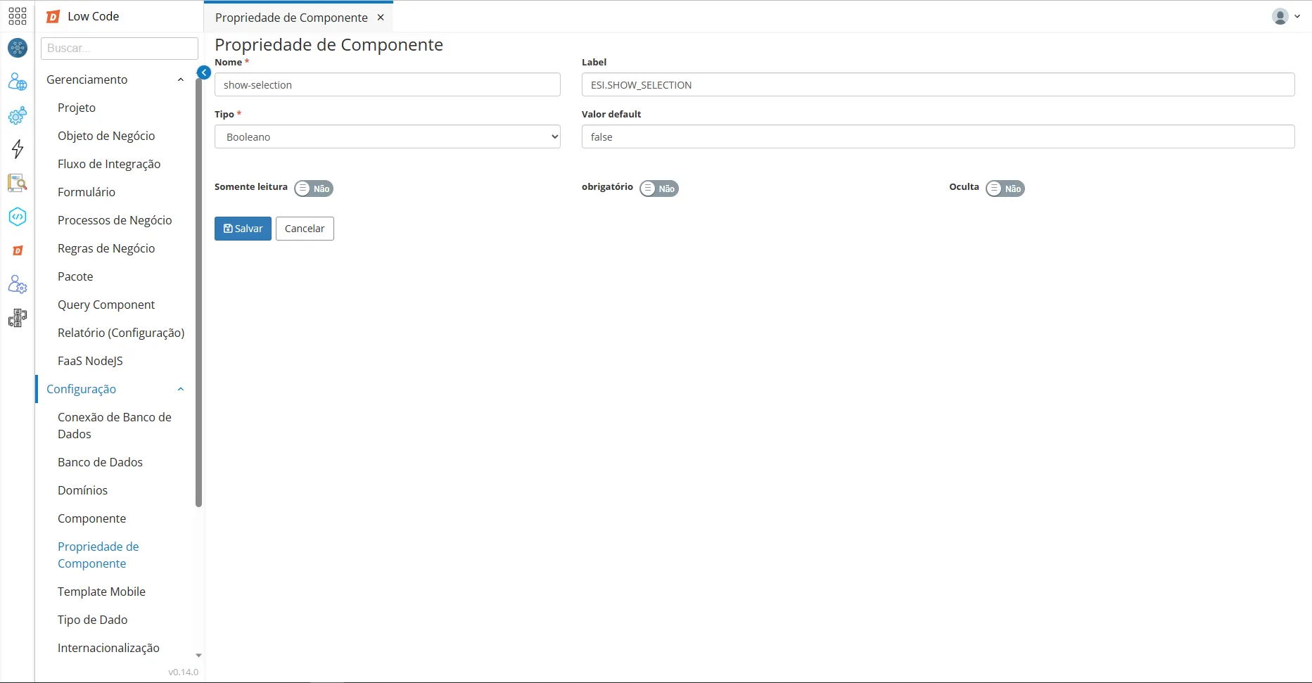
Task: Click the Label input field
Action: pos(938,84)
